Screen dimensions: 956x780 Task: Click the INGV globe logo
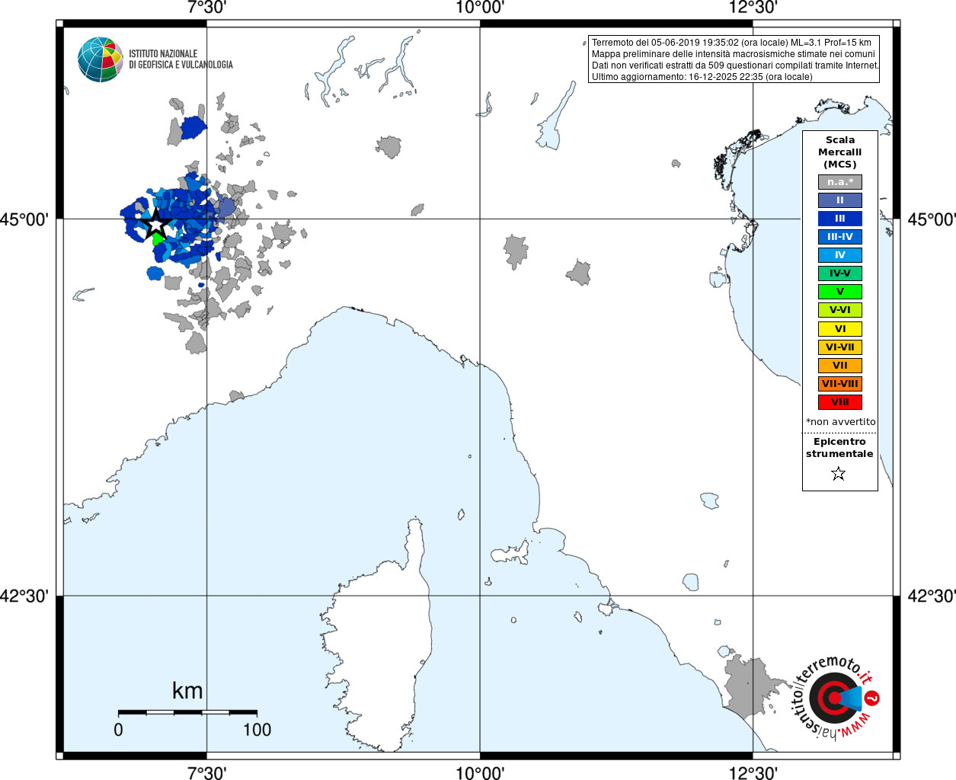pyautogui.click(x=101, y=59)
